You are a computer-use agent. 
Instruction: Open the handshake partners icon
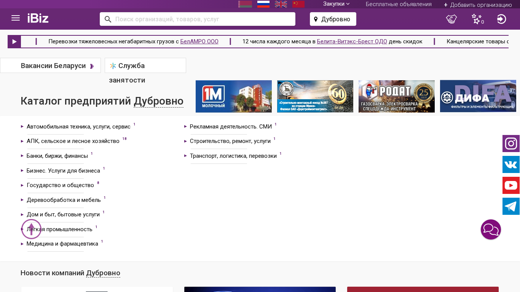(451, 19)
